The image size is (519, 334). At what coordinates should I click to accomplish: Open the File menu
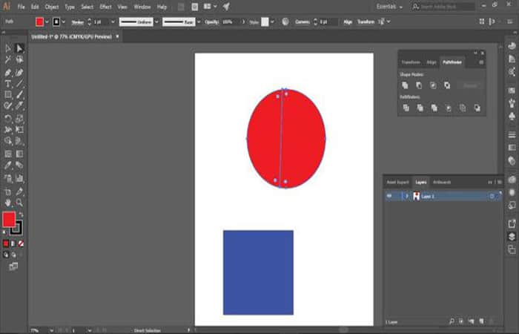[22, 7]
